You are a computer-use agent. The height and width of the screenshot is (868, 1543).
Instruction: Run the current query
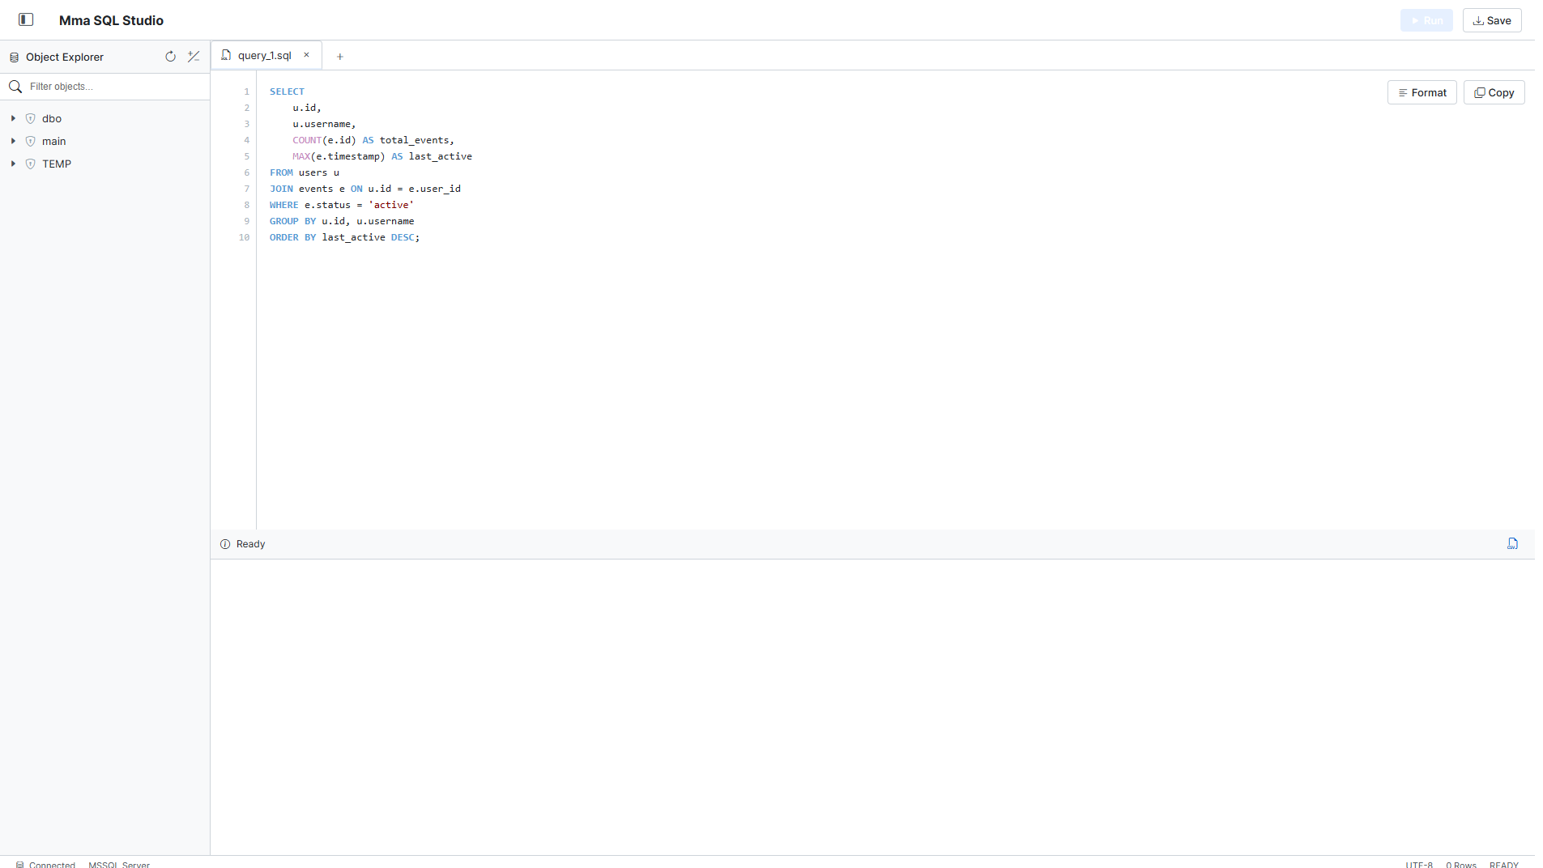click(1426, 20)
